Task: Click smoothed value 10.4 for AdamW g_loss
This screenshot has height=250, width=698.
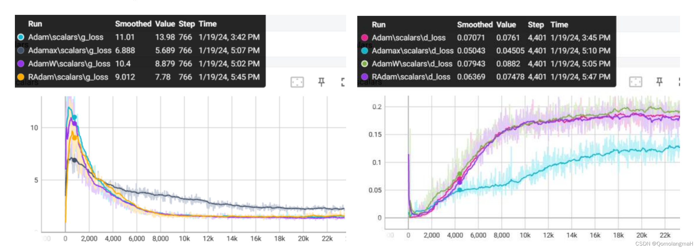Action: [x=123, y=64]
